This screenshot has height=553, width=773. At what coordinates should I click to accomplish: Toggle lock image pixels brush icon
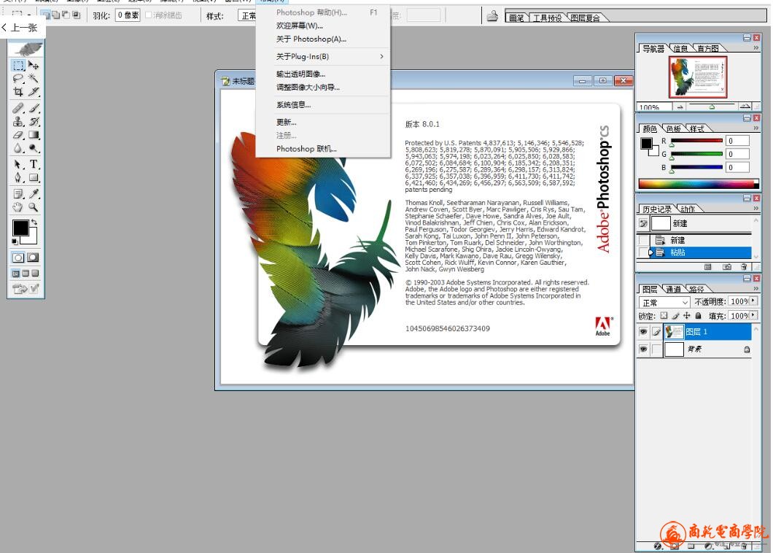(675, 316)
